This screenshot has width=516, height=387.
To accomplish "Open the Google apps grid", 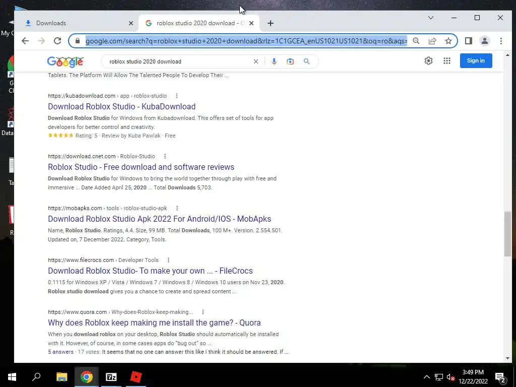I will [446, 60].
